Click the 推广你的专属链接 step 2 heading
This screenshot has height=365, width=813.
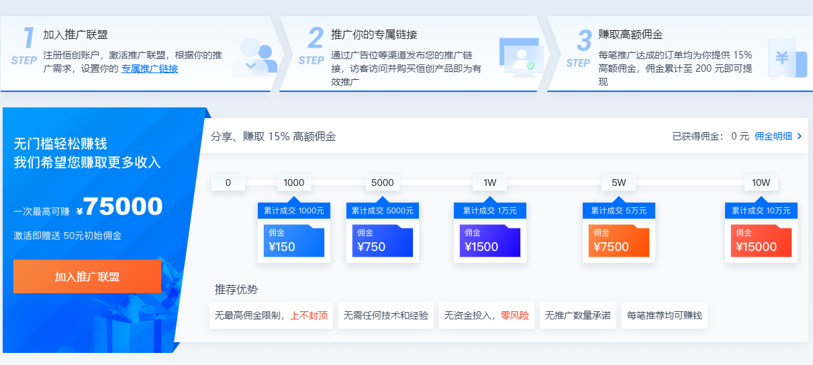pos(375,35)
